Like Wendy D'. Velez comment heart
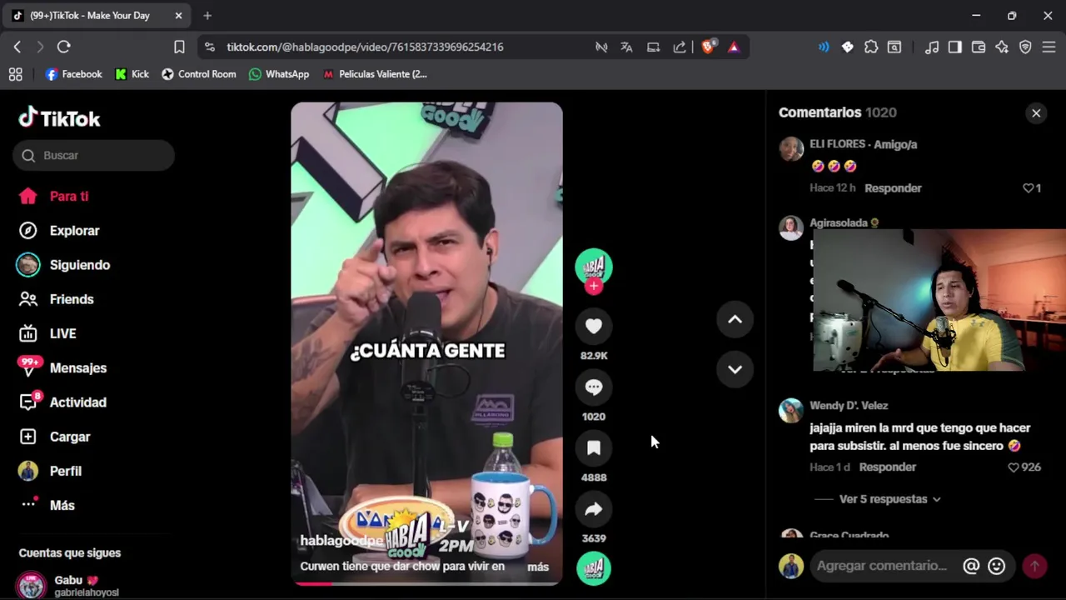 click(1014, 467)
